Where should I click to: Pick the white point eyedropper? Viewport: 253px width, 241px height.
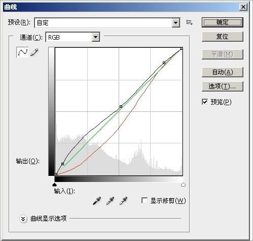123,201
